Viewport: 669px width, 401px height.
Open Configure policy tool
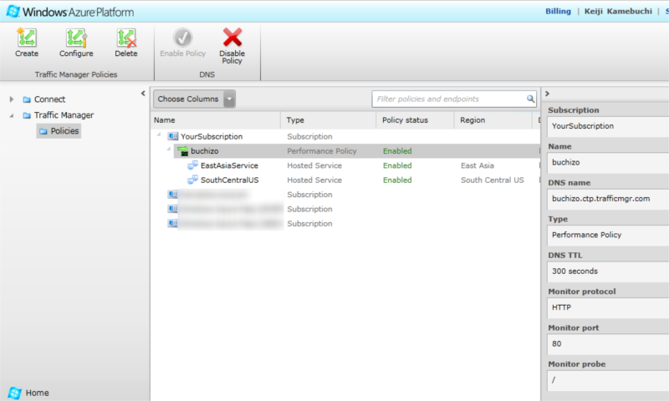[x=76, y=38]
